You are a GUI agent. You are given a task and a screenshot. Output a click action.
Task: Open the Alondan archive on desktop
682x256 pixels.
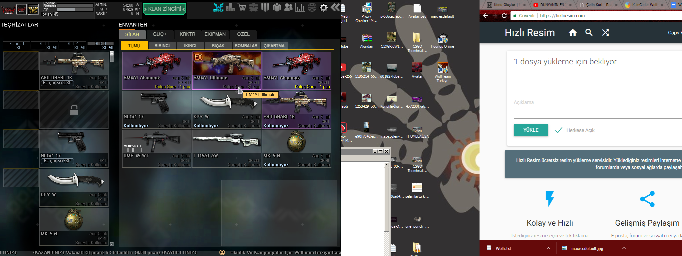click(367, 41)
